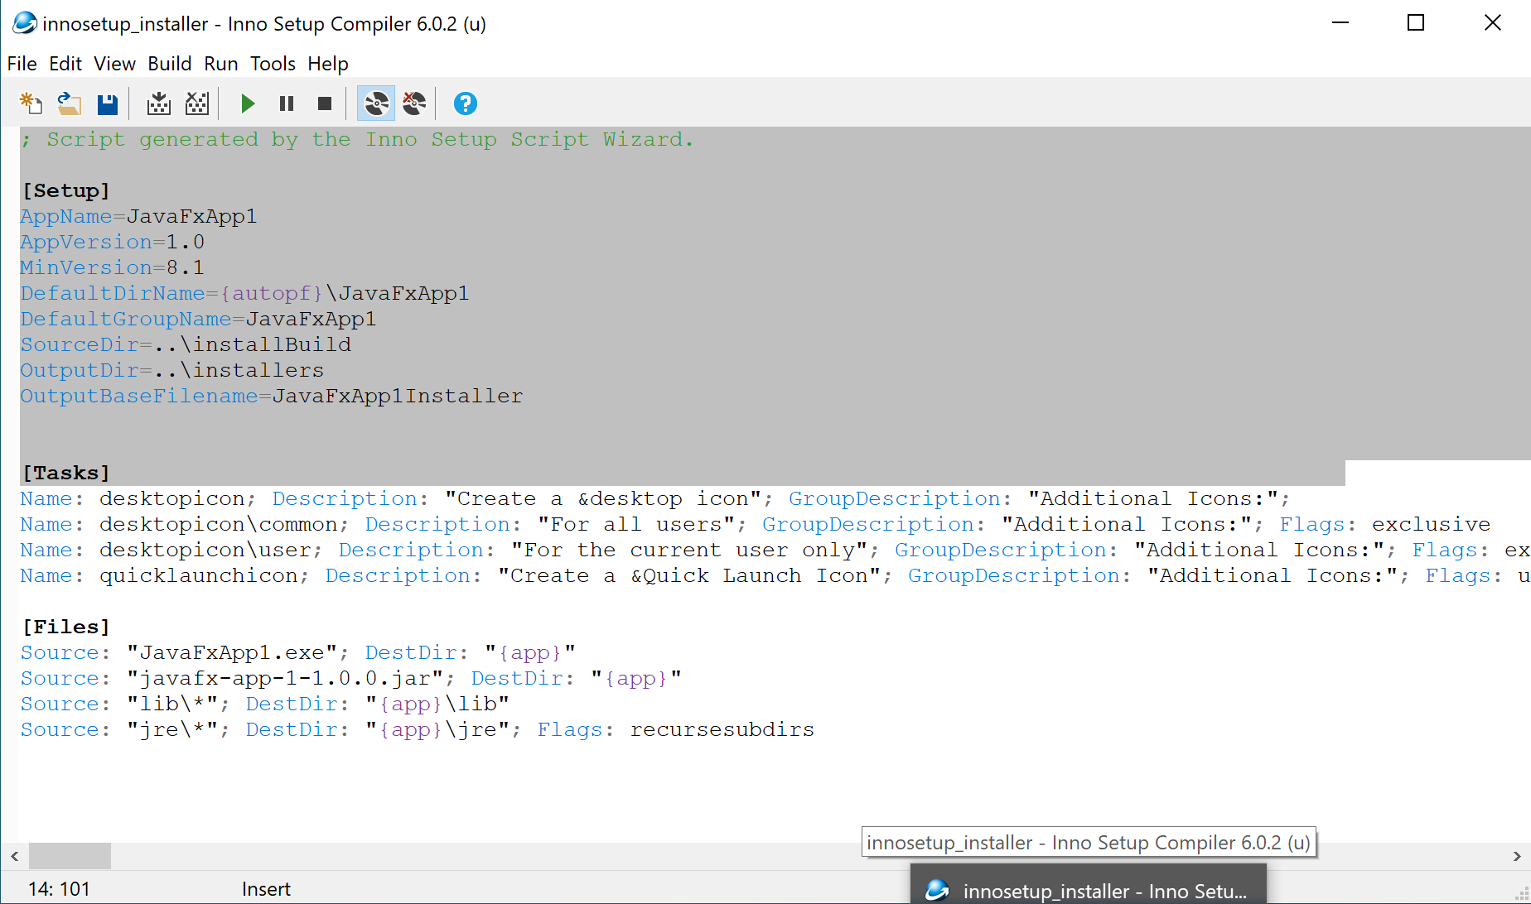Expand the Tools menu
Image resolution: width=1531 pixels, height=904 pixels.
coord(273,64)
